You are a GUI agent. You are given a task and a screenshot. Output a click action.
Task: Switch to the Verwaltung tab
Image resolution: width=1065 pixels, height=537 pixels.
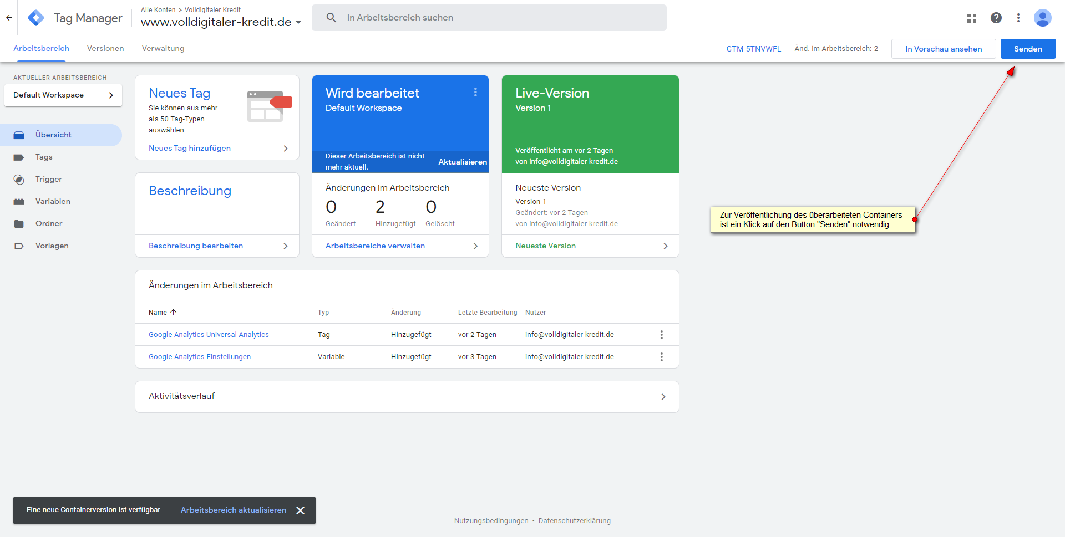coord(163,49)
